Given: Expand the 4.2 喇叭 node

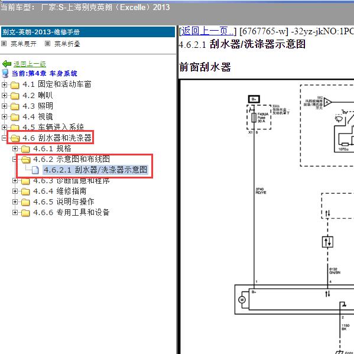Looking at the screenshot, I should [4, 96].
